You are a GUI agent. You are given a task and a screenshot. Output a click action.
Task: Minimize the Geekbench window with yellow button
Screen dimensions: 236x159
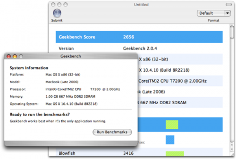coord(15,56)
